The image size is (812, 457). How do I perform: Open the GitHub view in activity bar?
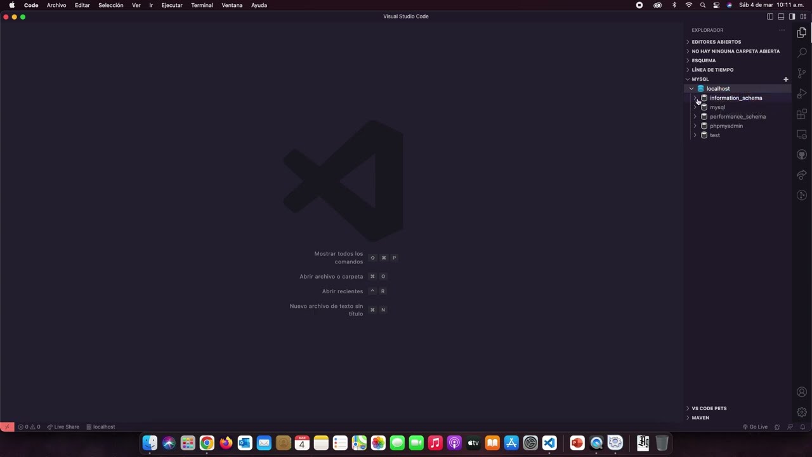pyautogui.click(x=802, y=155)
